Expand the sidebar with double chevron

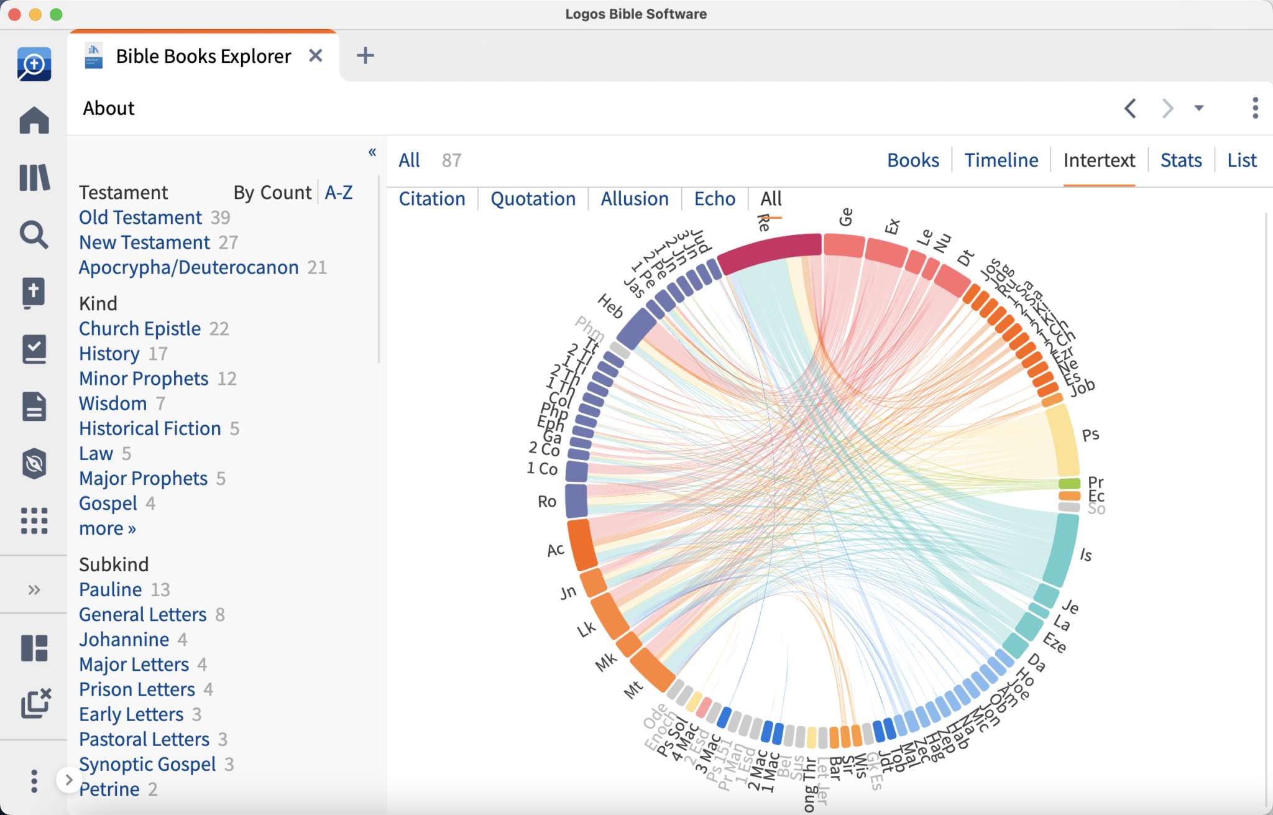pos(34,589)
